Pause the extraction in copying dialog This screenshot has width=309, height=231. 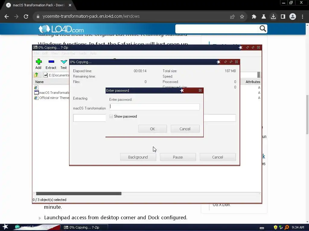coord(178,157)
